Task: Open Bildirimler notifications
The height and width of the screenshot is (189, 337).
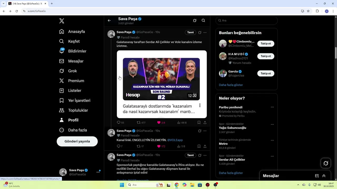Action: (73, 51)
